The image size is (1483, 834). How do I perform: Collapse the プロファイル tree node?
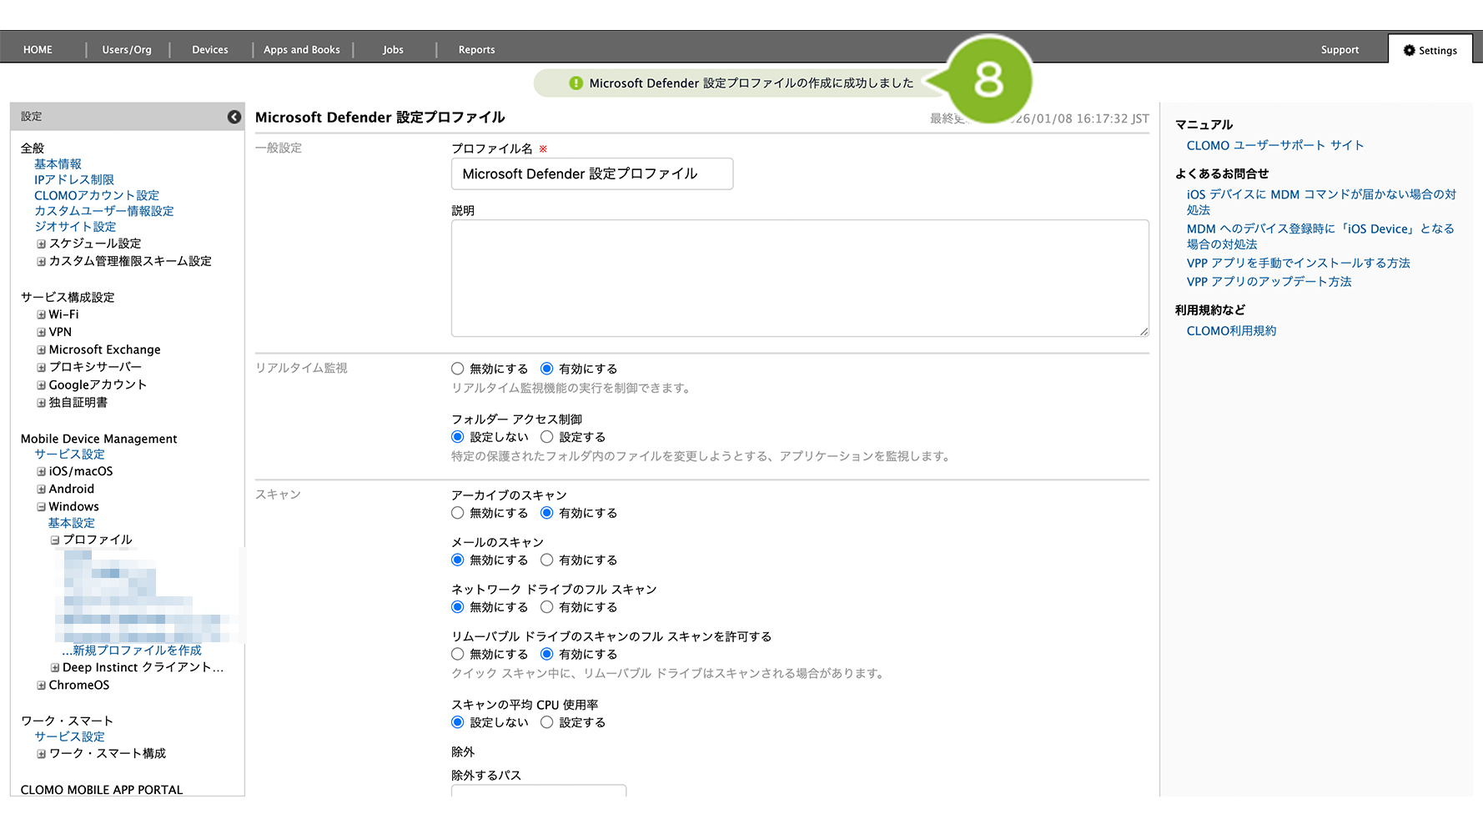(55, 540)
